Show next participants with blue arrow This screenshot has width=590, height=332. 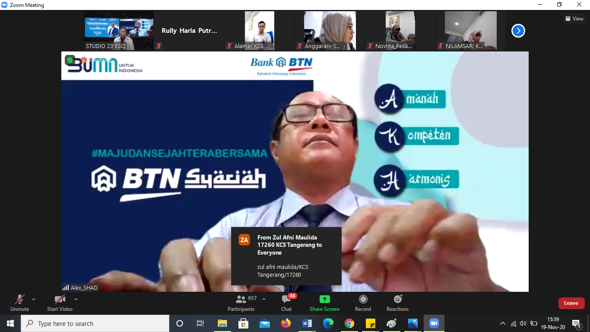coord(518,31)
